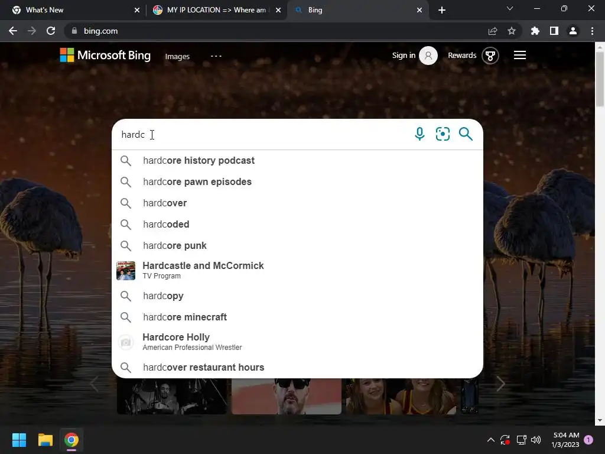Choose the hardcoded suggestion
Image resolution: width=605 pixels, height=454 pixels.
pos(297,224)
